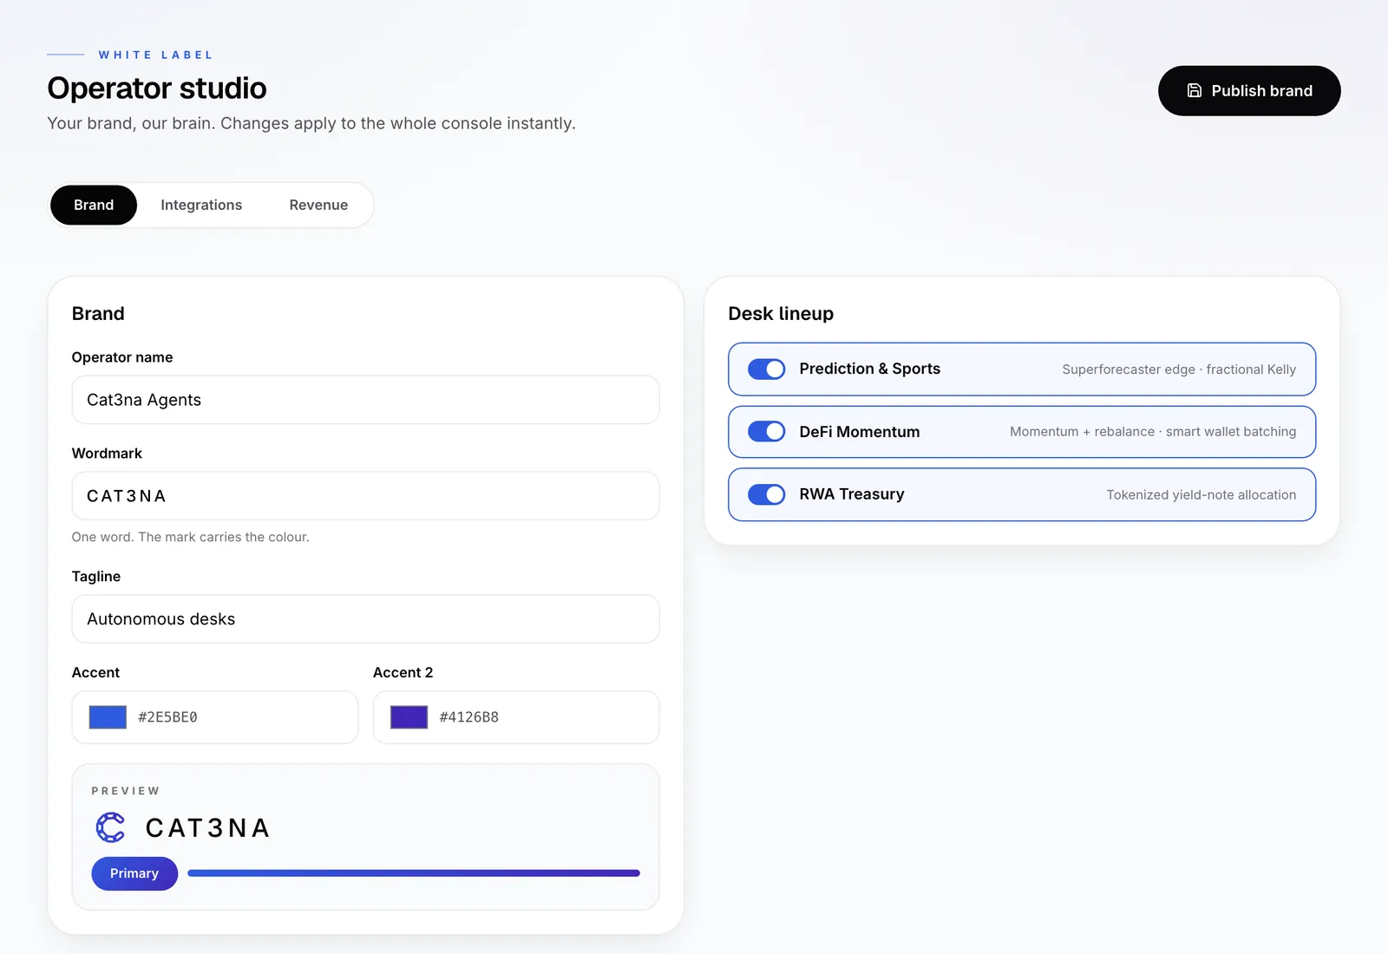This screenshot has width=1388, height=954.
Task: Click the PREVIEW label
Action: pos(126,791)
